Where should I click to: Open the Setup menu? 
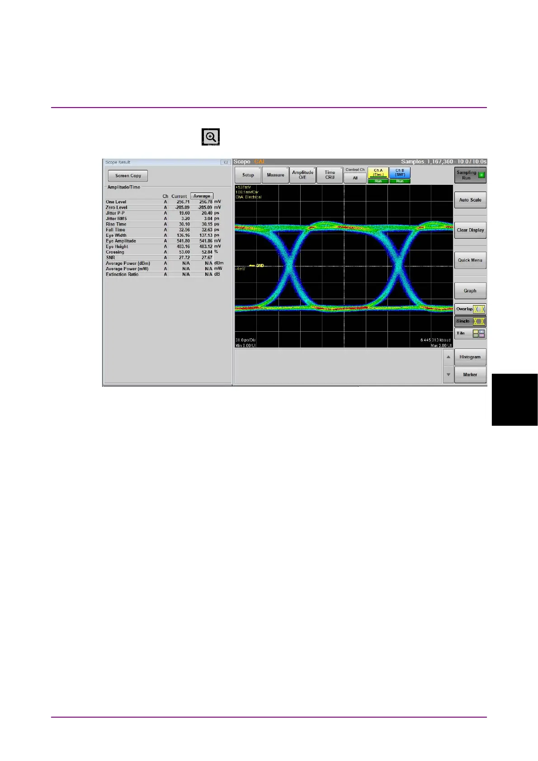(248, 175)
